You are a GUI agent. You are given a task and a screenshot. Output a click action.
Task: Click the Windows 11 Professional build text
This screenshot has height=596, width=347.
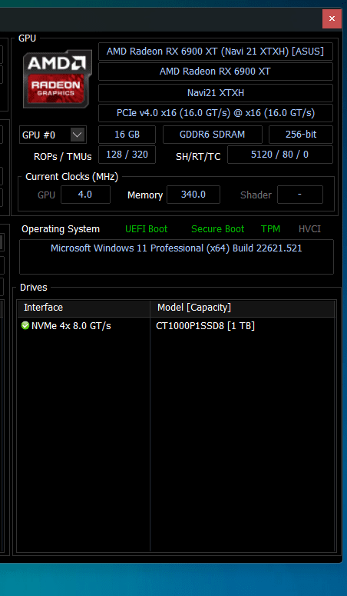pyautogui.click(x=176, y=248)
